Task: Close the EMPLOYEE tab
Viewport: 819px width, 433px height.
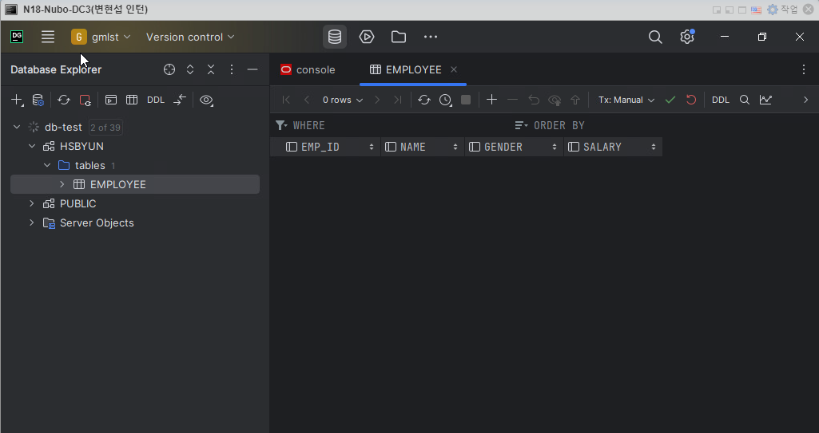Action: tap(454, 69)
